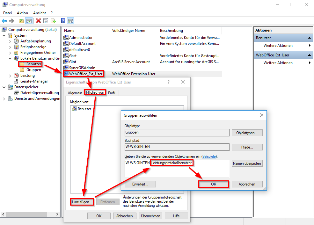
Task: Click the Ereignisanzeige icon in tree
Action: point(16,47)
